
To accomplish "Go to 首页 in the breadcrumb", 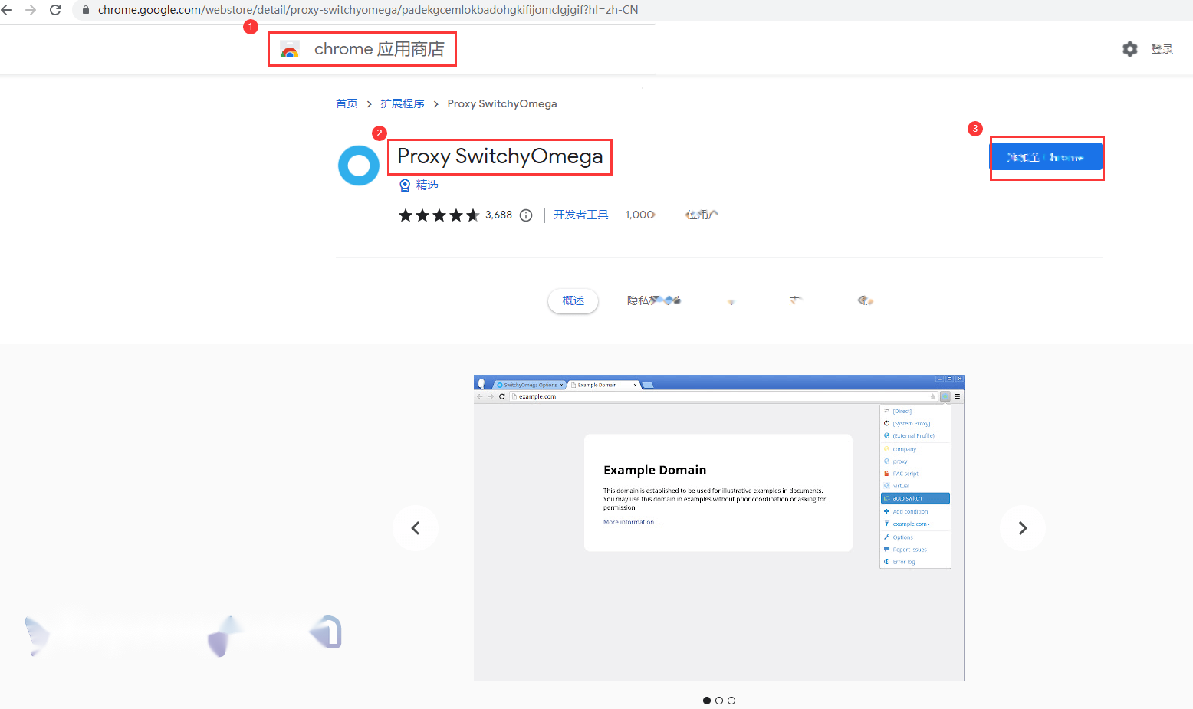I will [347, 103].
